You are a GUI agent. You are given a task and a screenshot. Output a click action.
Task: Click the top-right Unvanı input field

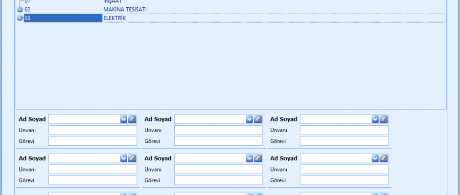tap(344, 130)
